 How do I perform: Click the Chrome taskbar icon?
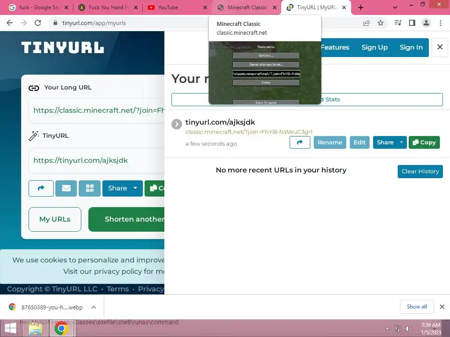point(62,328)
